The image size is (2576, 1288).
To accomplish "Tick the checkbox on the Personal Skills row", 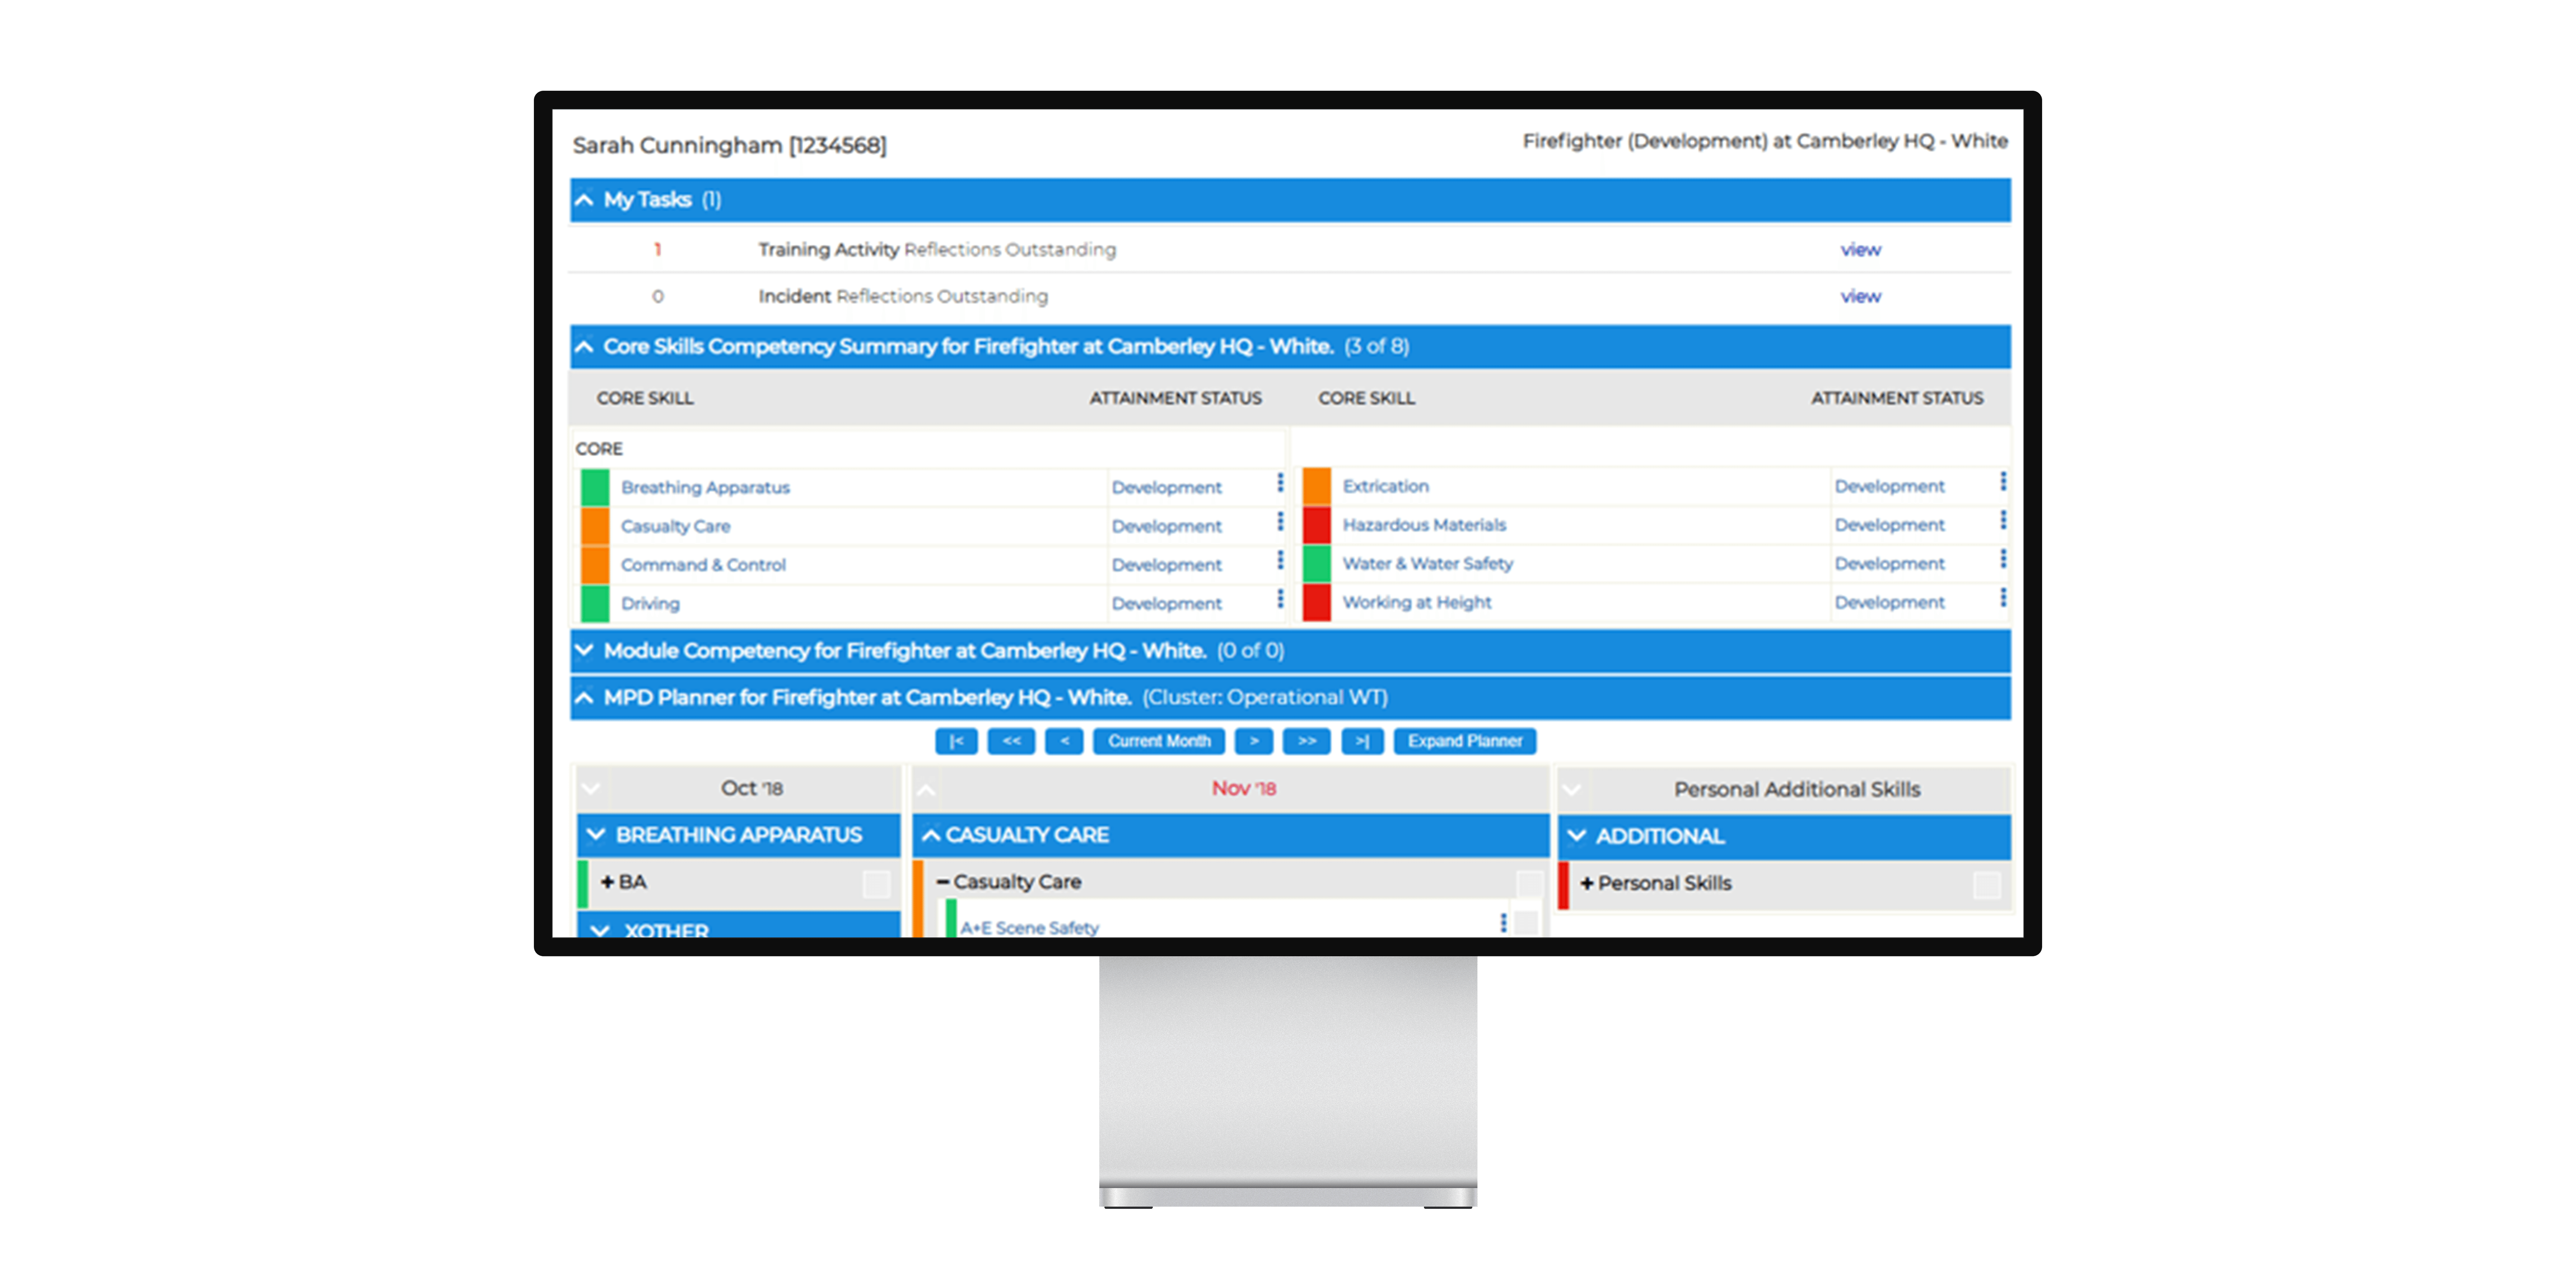I will pyautogui.click(x=1987, y=885).
